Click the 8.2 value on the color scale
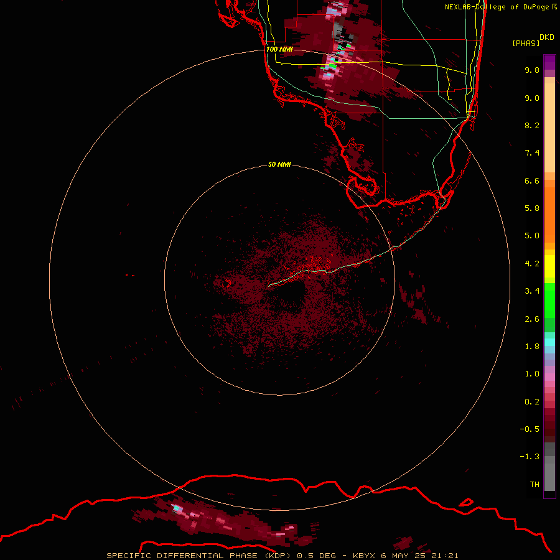Screen dimensions: 560x560 pos(532,125)
